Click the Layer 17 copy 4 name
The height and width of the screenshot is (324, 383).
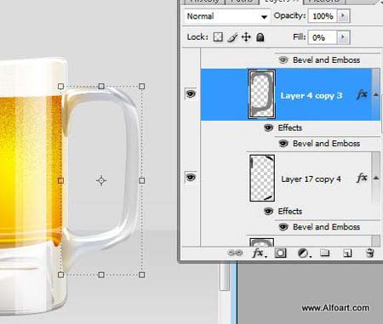pos(311,179)
